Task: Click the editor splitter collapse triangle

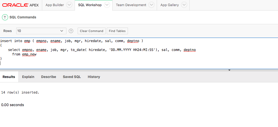Action: 229,70
